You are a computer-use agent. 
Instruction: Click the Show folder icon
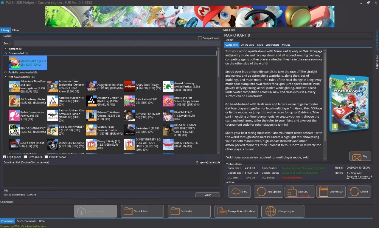click(x=129, y=211)
